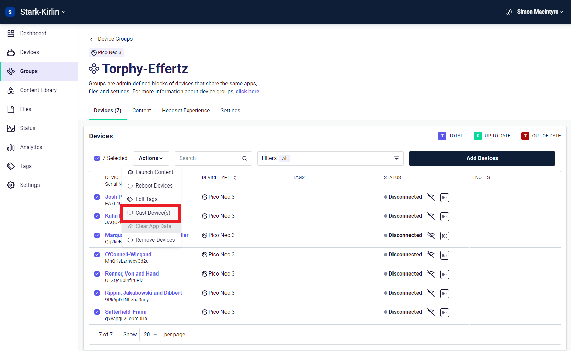571x351 pixels.
Task: Click the DBG icon on the Josh P row
Action: (x=444, y=197)
